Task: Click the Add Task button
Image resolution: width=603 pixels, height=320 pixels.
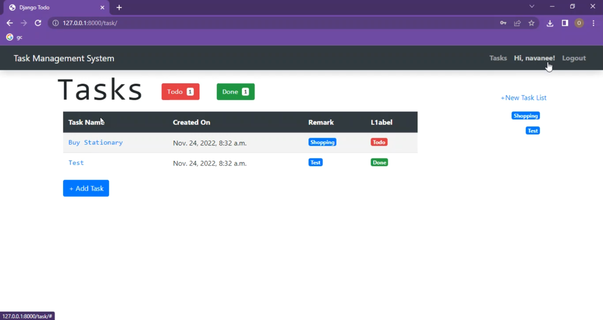Action: click(86, 188)
